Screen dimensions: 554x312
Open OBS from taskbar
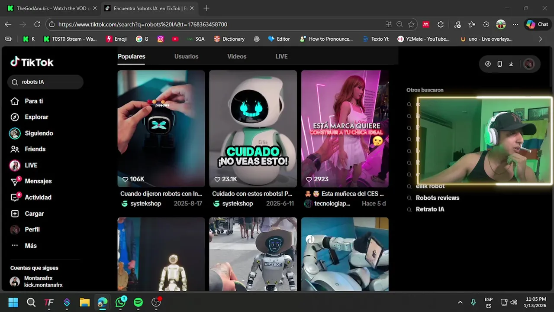point(156,302)
